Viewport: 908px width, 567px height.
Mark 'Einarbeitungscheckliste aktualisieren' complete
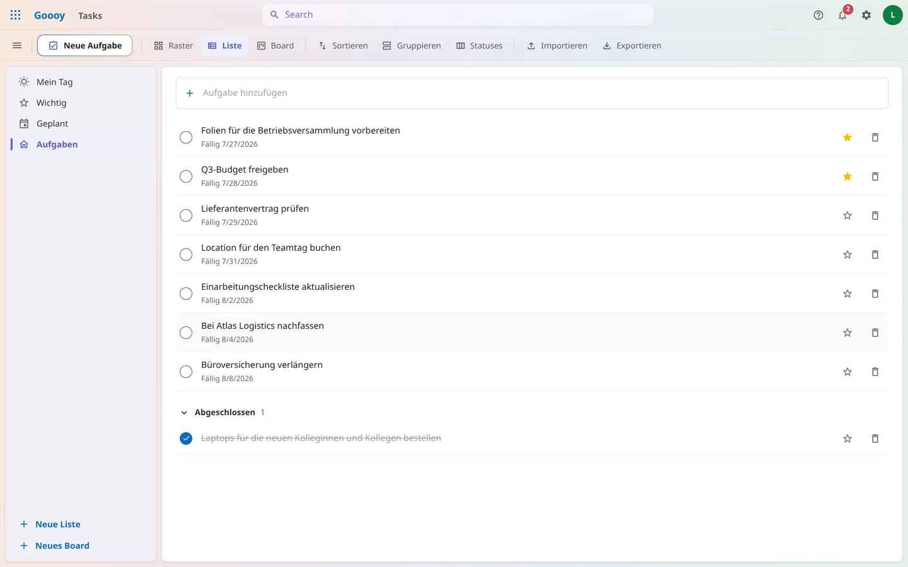pyautogui.click(x=186, y=294)
